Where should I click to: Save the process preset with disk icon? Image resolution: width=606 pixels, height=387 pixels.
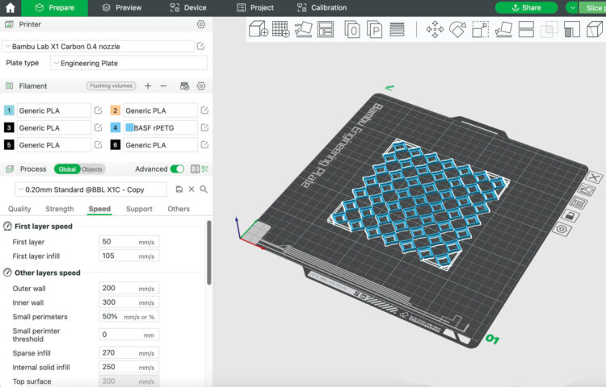coord(179,189)
